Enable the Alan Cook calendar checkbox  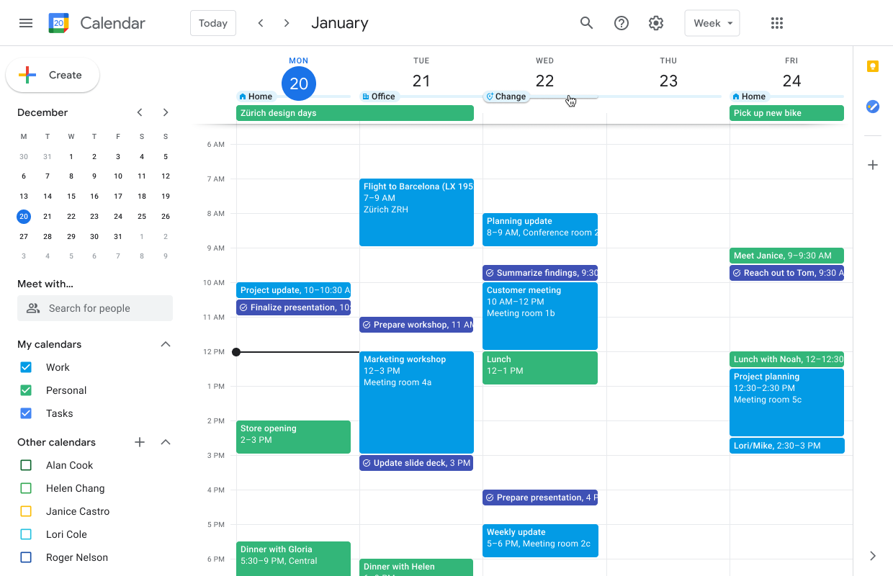coord(26,465)
